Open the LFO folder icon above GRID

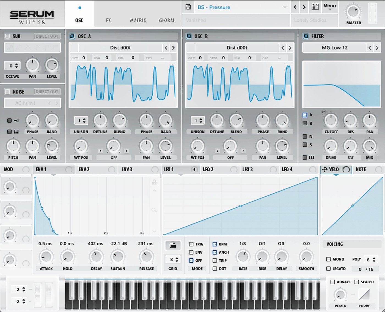tap(173, 245)
